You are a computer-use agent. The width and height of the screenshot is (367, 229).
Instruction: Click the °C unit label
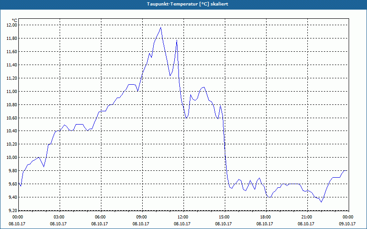click(15, 21)
